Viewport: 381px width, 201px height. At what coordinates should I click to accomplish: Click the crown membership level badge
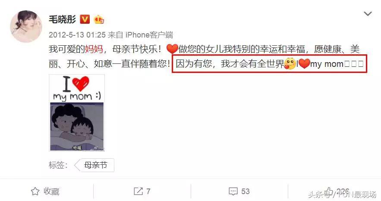tap(99, 19)
